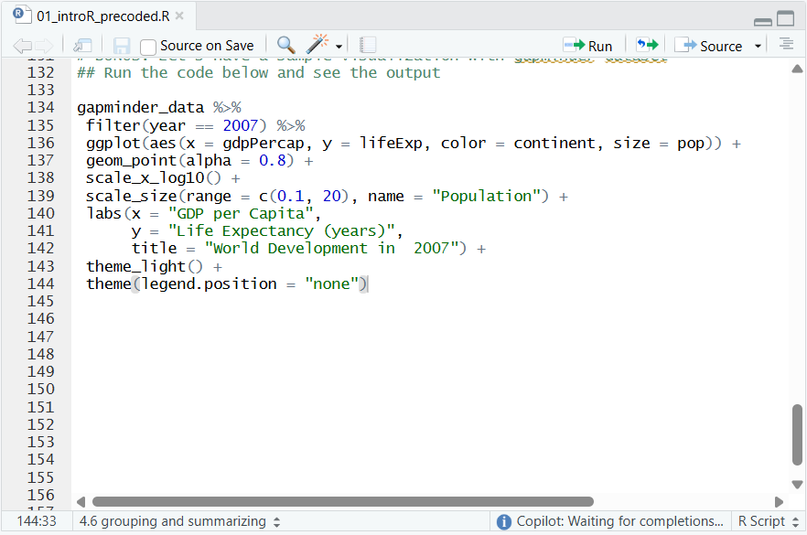807x535 pixels.
Task: Click the horizontal scrollbar right arrow
Action: [779, 501]
